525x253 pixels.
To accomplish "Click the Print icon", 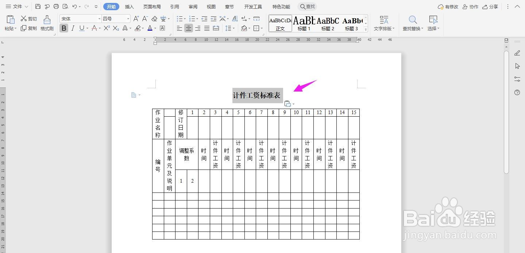I will 56,7.
